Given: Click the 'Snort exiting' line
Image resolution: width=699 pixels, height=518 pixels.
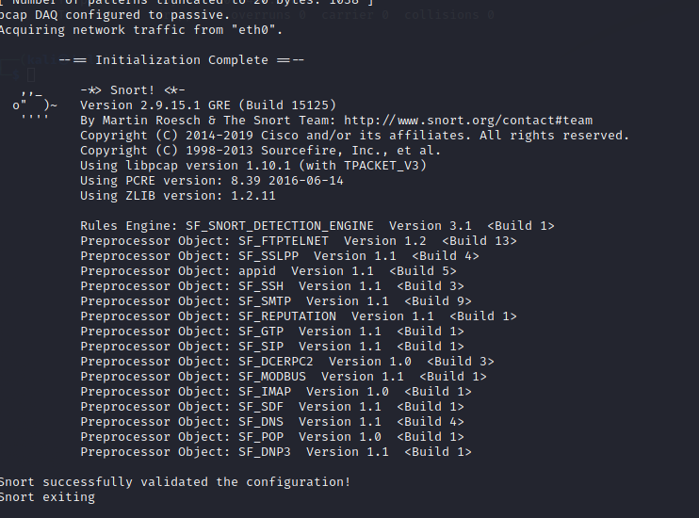Looking at the screenshot, I should tap(47, 497).
